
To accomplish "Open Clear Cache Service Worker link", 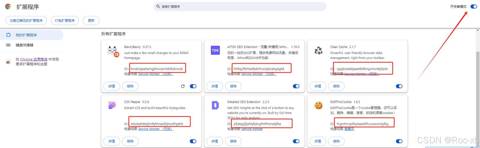I will point(362,74).
